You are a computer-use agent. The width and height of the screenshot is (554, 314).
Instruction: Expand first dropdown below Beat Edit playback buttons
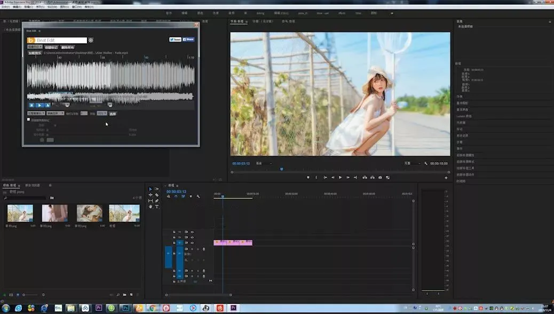coord(36,113)
